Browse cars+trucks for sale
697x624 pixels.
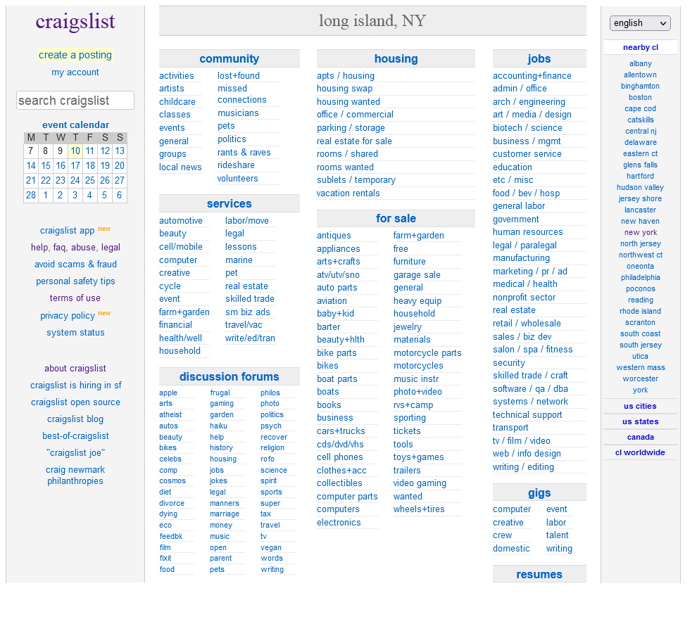[x=341, y=431]
